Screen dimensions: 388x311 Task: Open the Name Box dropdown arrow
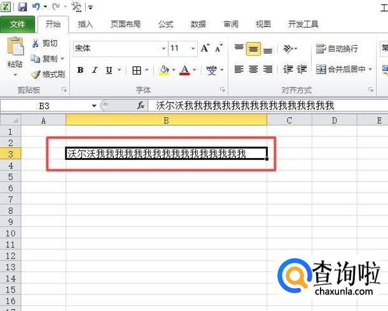pyautogui.click(x=94, y=106)
